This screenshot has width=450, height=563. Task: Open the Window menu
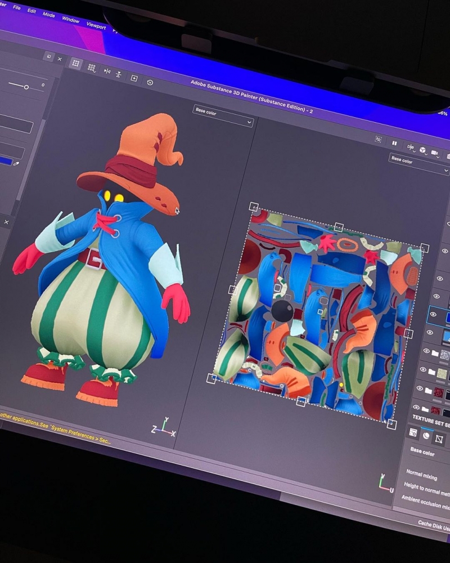[x=70, y=20]
